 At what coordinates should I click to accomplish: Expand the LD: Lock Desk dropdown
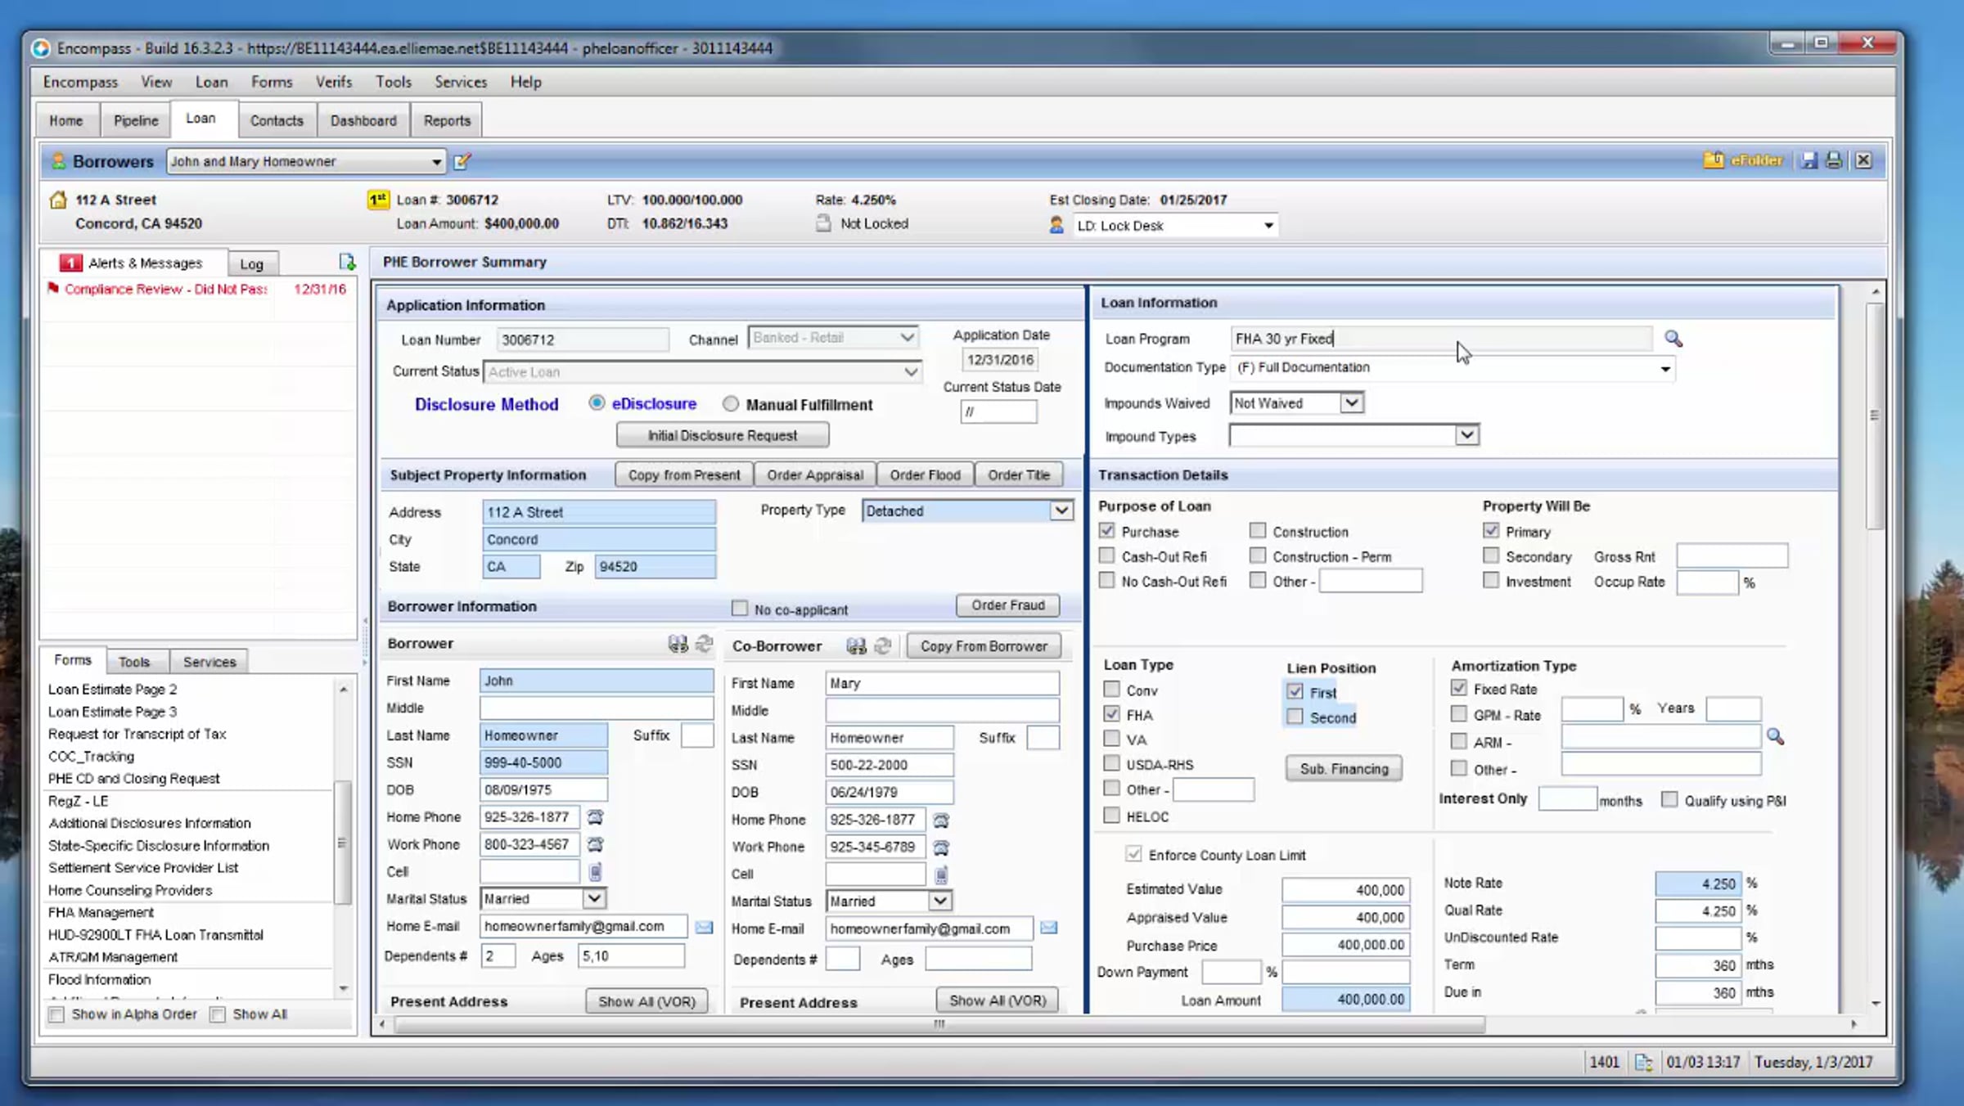pyautogui.click(x=1268, y=226)
